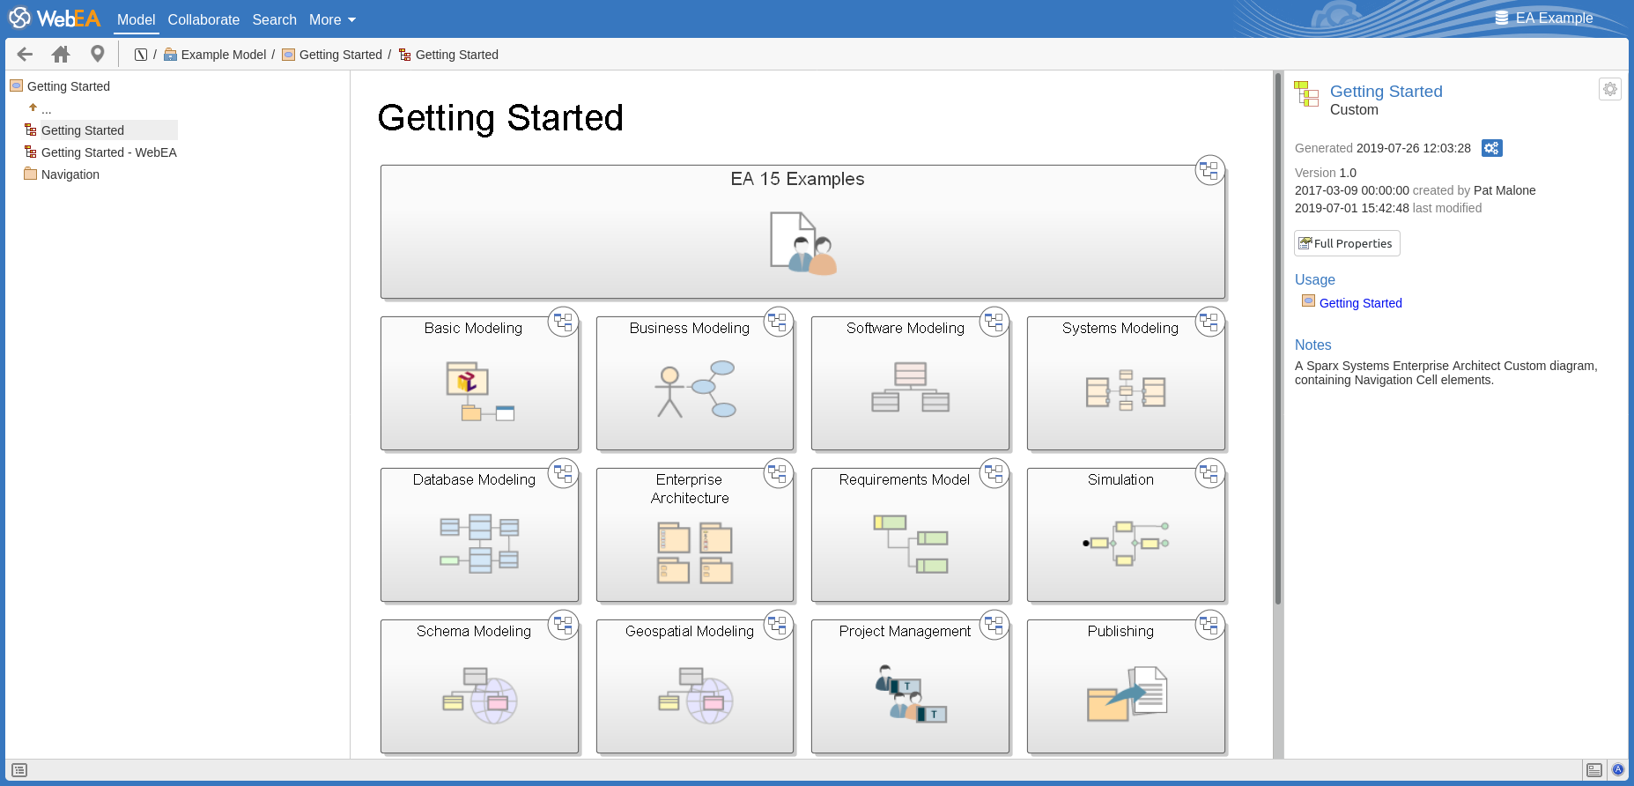This screenshot has width=1634, height=786.
Task: Click diagram link icon on EA 15 Examples
Action: coord(1209,170)
